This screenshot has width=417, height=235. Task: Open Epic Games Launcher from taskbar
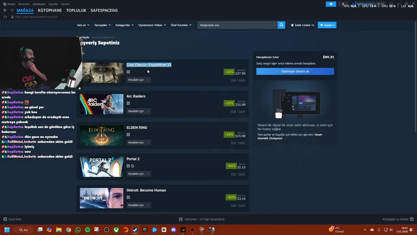145,230
